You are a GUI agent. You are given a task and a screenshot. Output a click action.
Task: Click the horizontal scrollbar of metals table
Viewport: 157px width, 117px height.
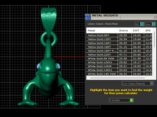[117, 78]
